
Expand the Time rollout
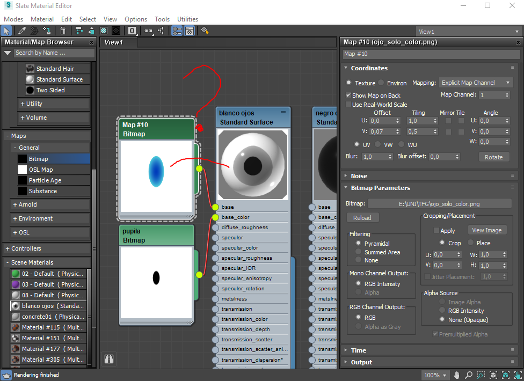pyautogui.click(x=346, y=350)
